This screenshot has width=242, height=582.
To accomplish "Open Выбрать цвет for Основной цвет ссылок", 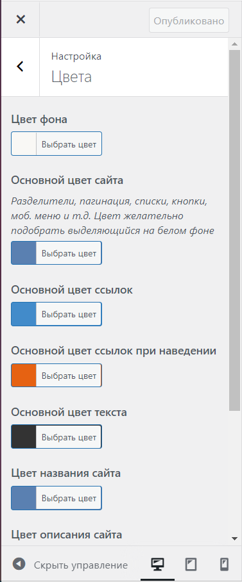I will [x=69, y=314].
